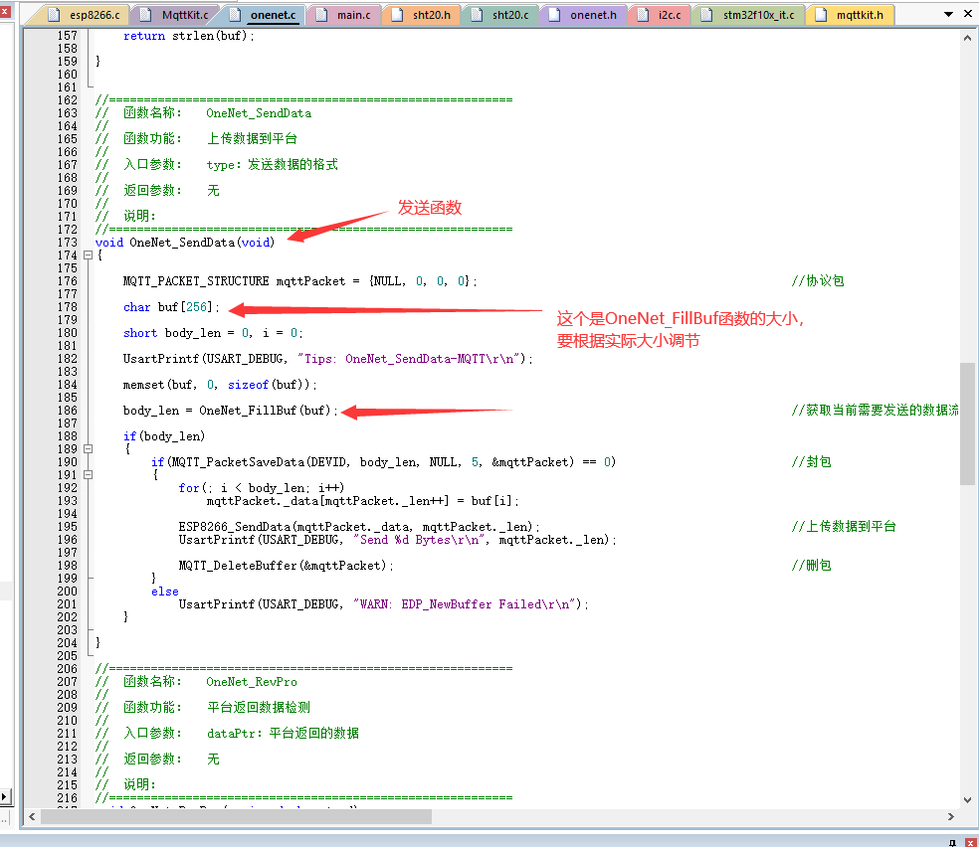This screenshot has height=847, width=979.
Task: Open the sht20.h tab
Action: coord(431,14)
